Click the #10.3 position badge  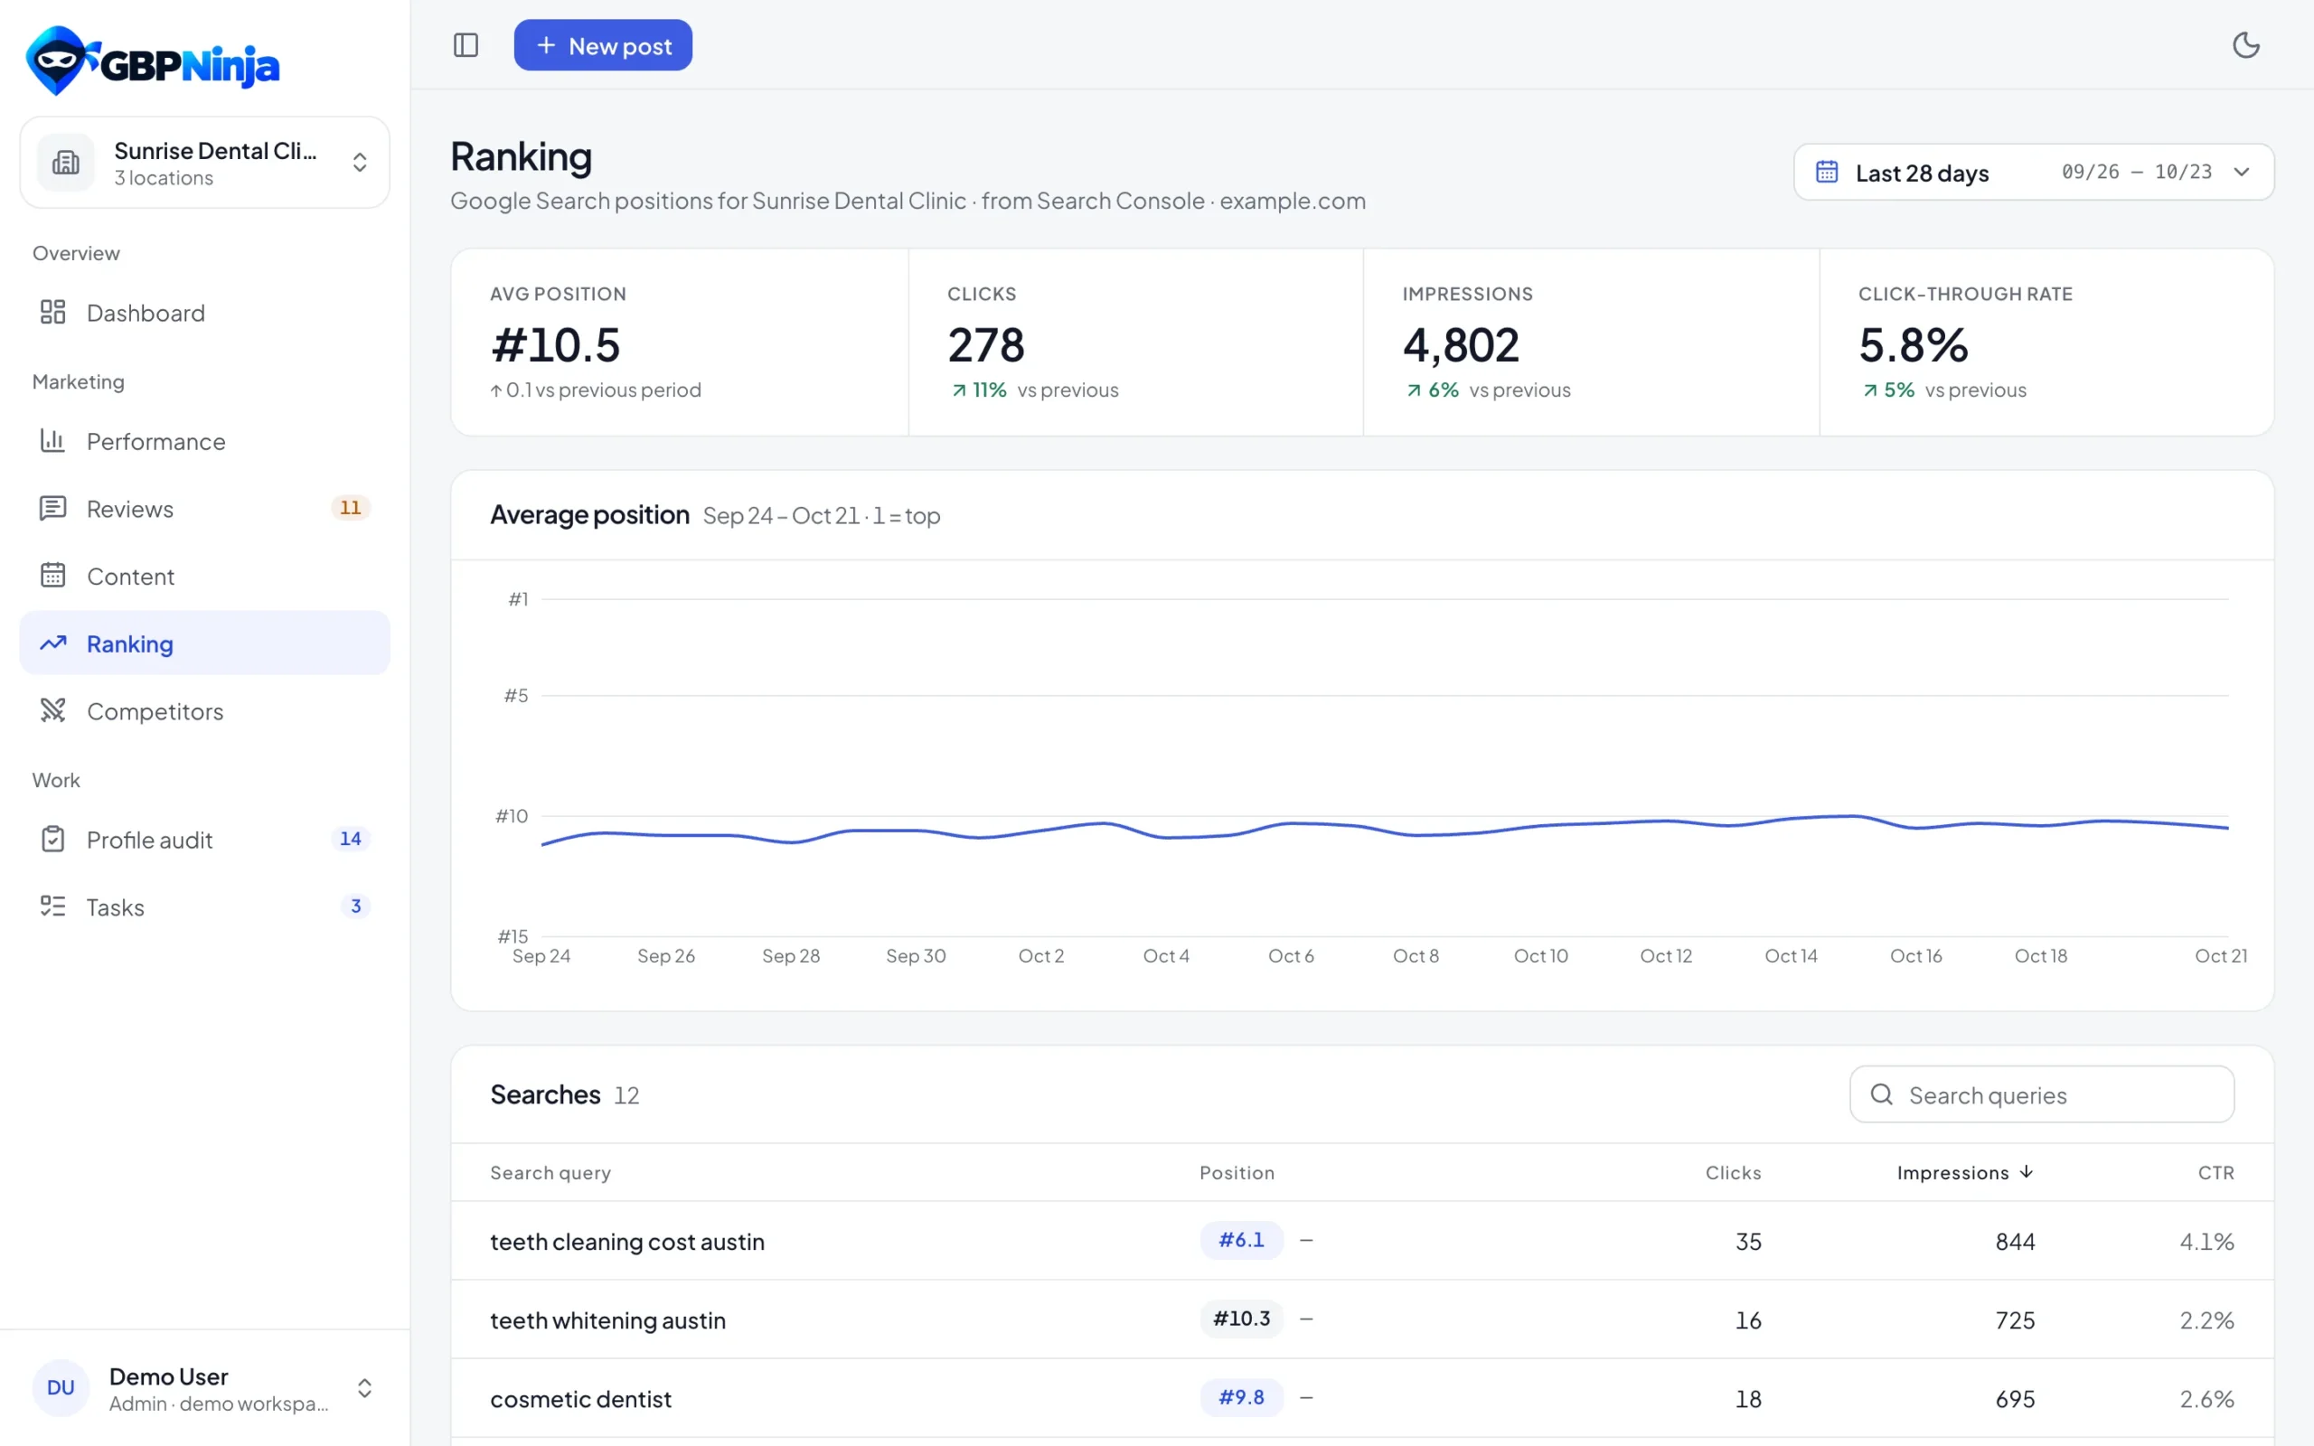[x=1241, y=1319]
